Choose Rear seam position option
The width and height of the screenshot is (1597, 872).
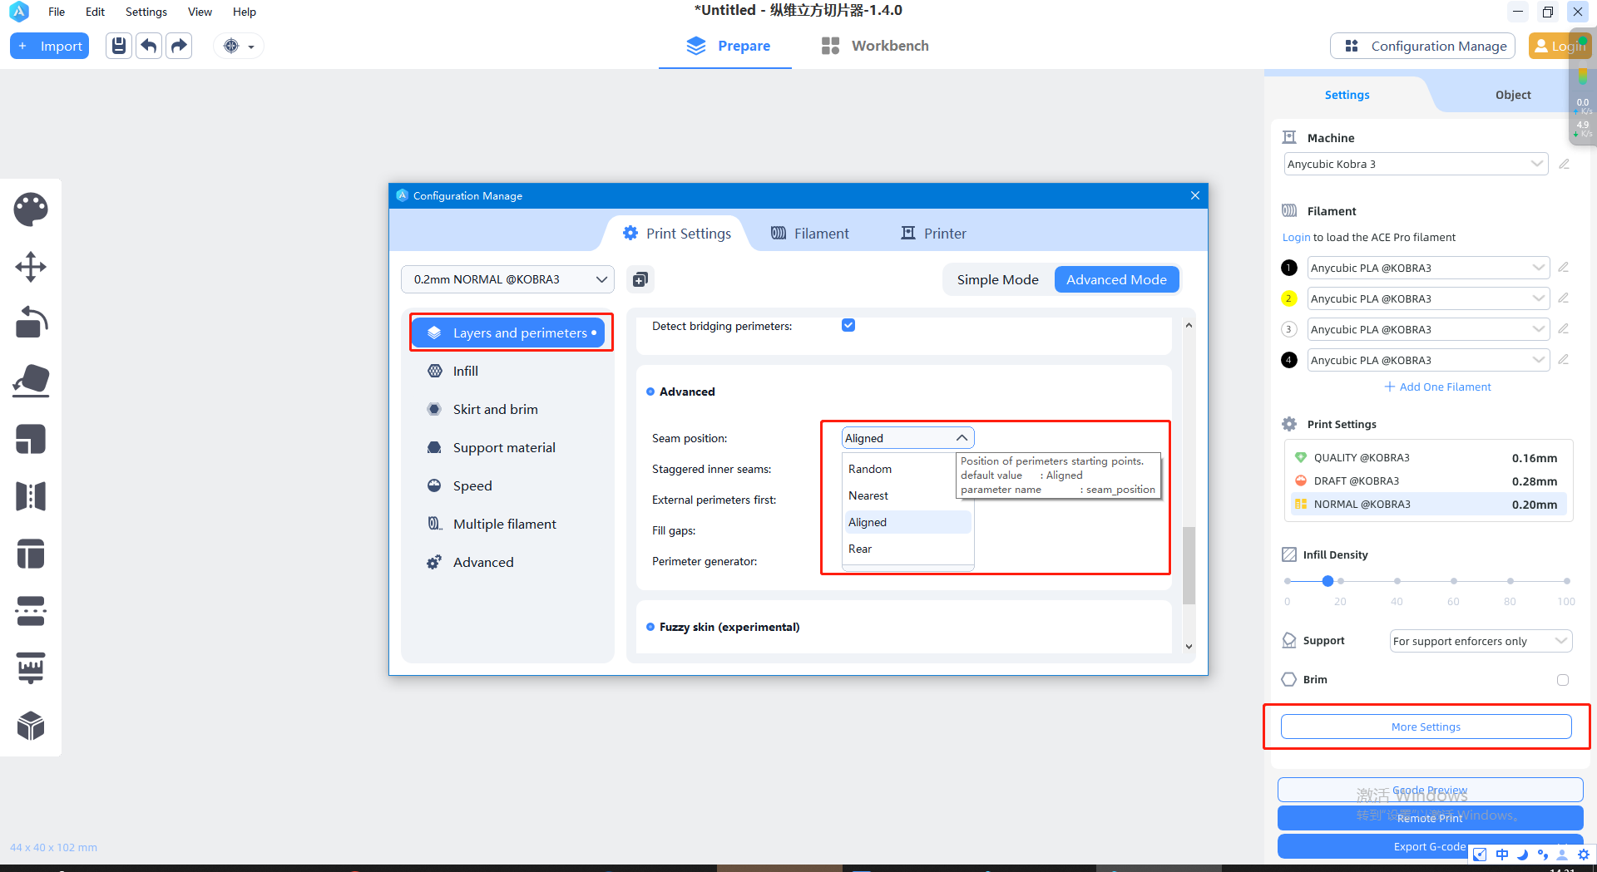(907, 549)
